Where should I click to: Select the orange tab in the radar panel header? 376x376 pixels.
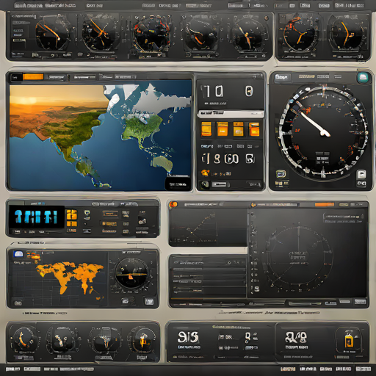(x=325, y=204)
